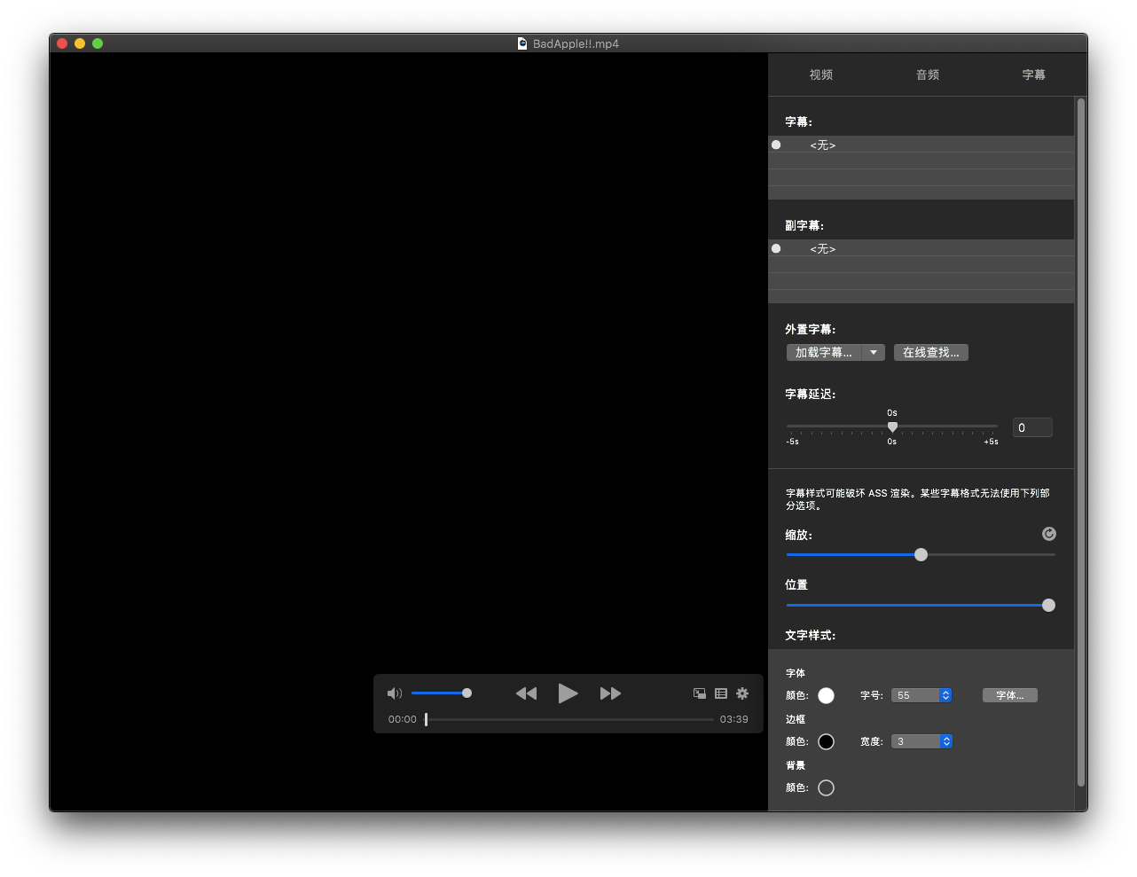Open the playlist panel icon
1137x877 pixels.
[x=721, y=693]
